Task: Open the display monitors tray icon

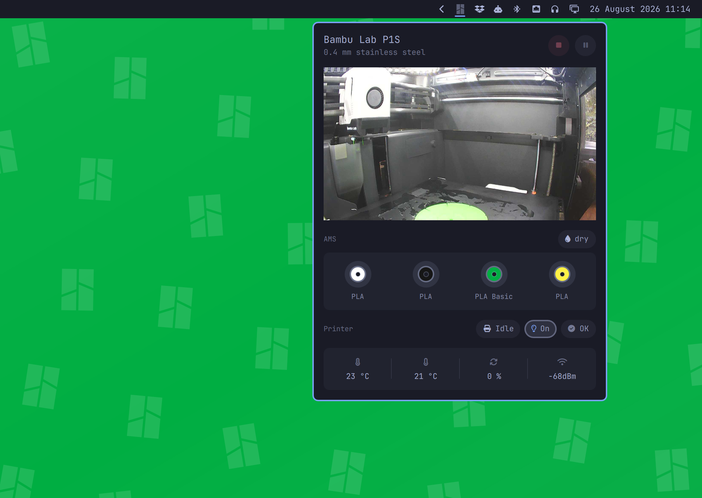Action: (x=574, y=9)
